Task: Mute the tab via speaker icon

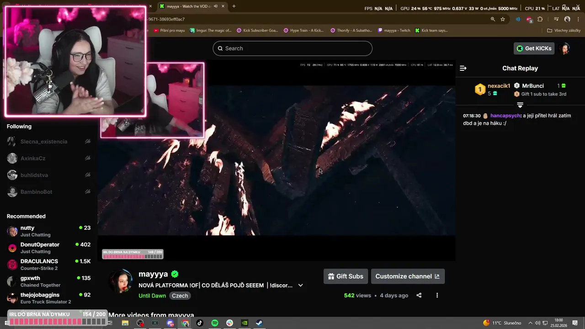Action: 215,6
